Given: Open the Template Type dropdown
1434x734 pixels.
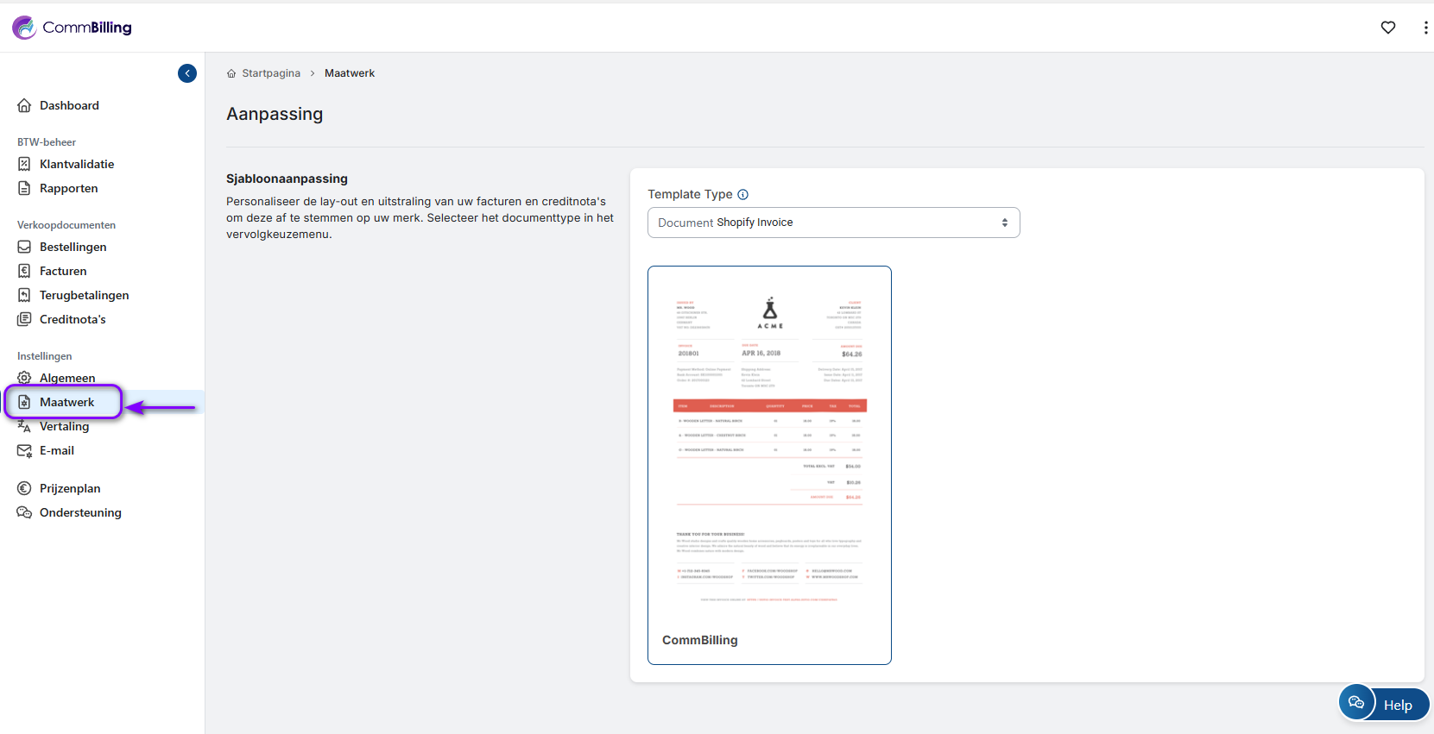Looking at the screenshot, I should tap(833, 223).
